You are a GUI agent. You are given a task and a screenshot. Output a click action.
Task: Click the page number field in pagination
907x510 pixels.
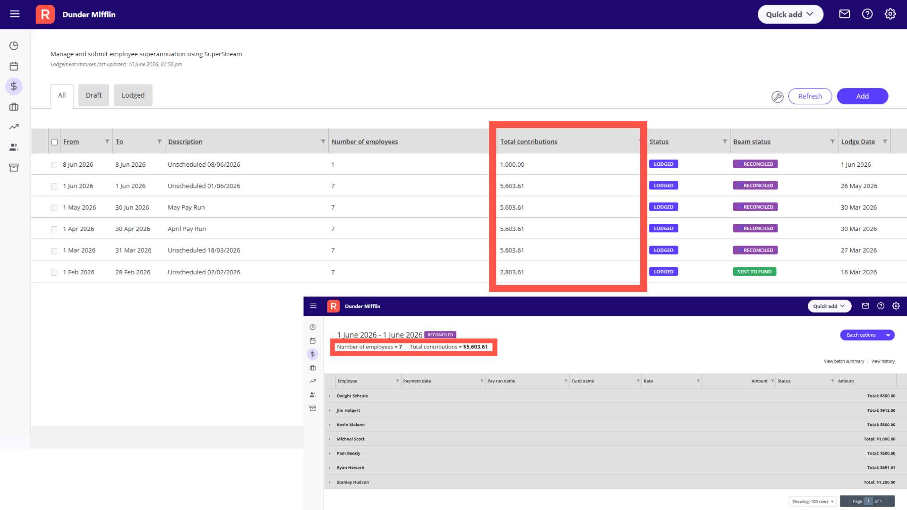click(868, 501)
